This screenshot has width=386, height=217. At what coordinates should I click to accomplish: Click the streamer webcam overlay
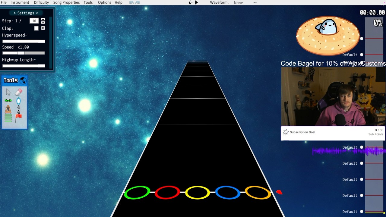pos(333,96)
